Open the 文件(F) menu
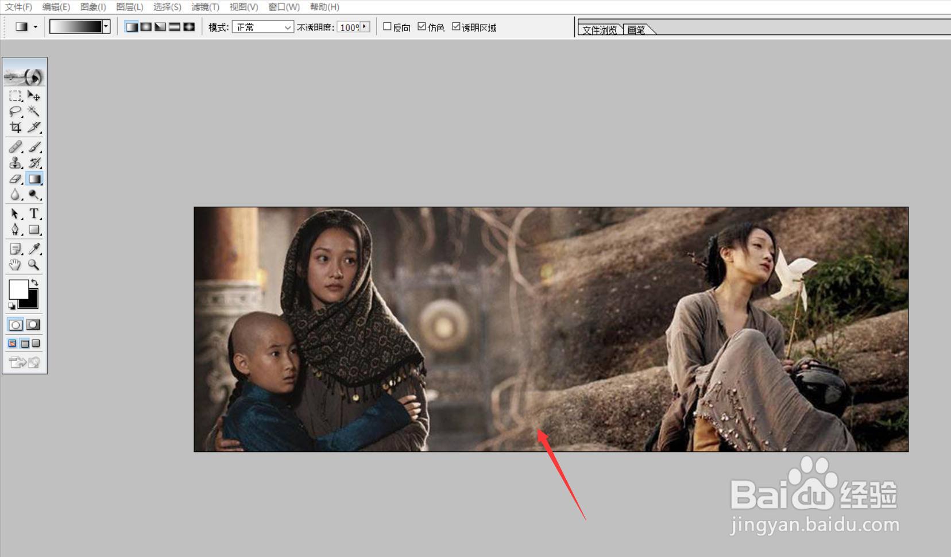Viewport: 951px width, 557px height. (18, 7)
